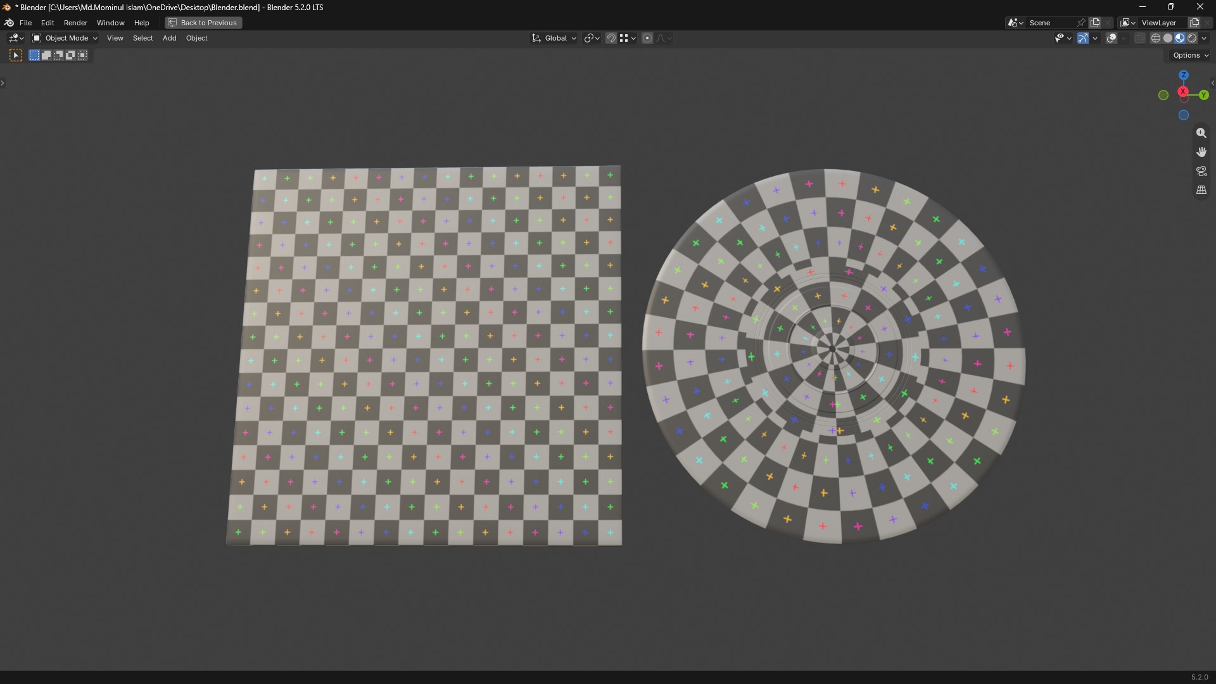1216x684 pixels.
Task: Click the blue Z axis gizmo handle
Action: click(x=1183, y=75)
